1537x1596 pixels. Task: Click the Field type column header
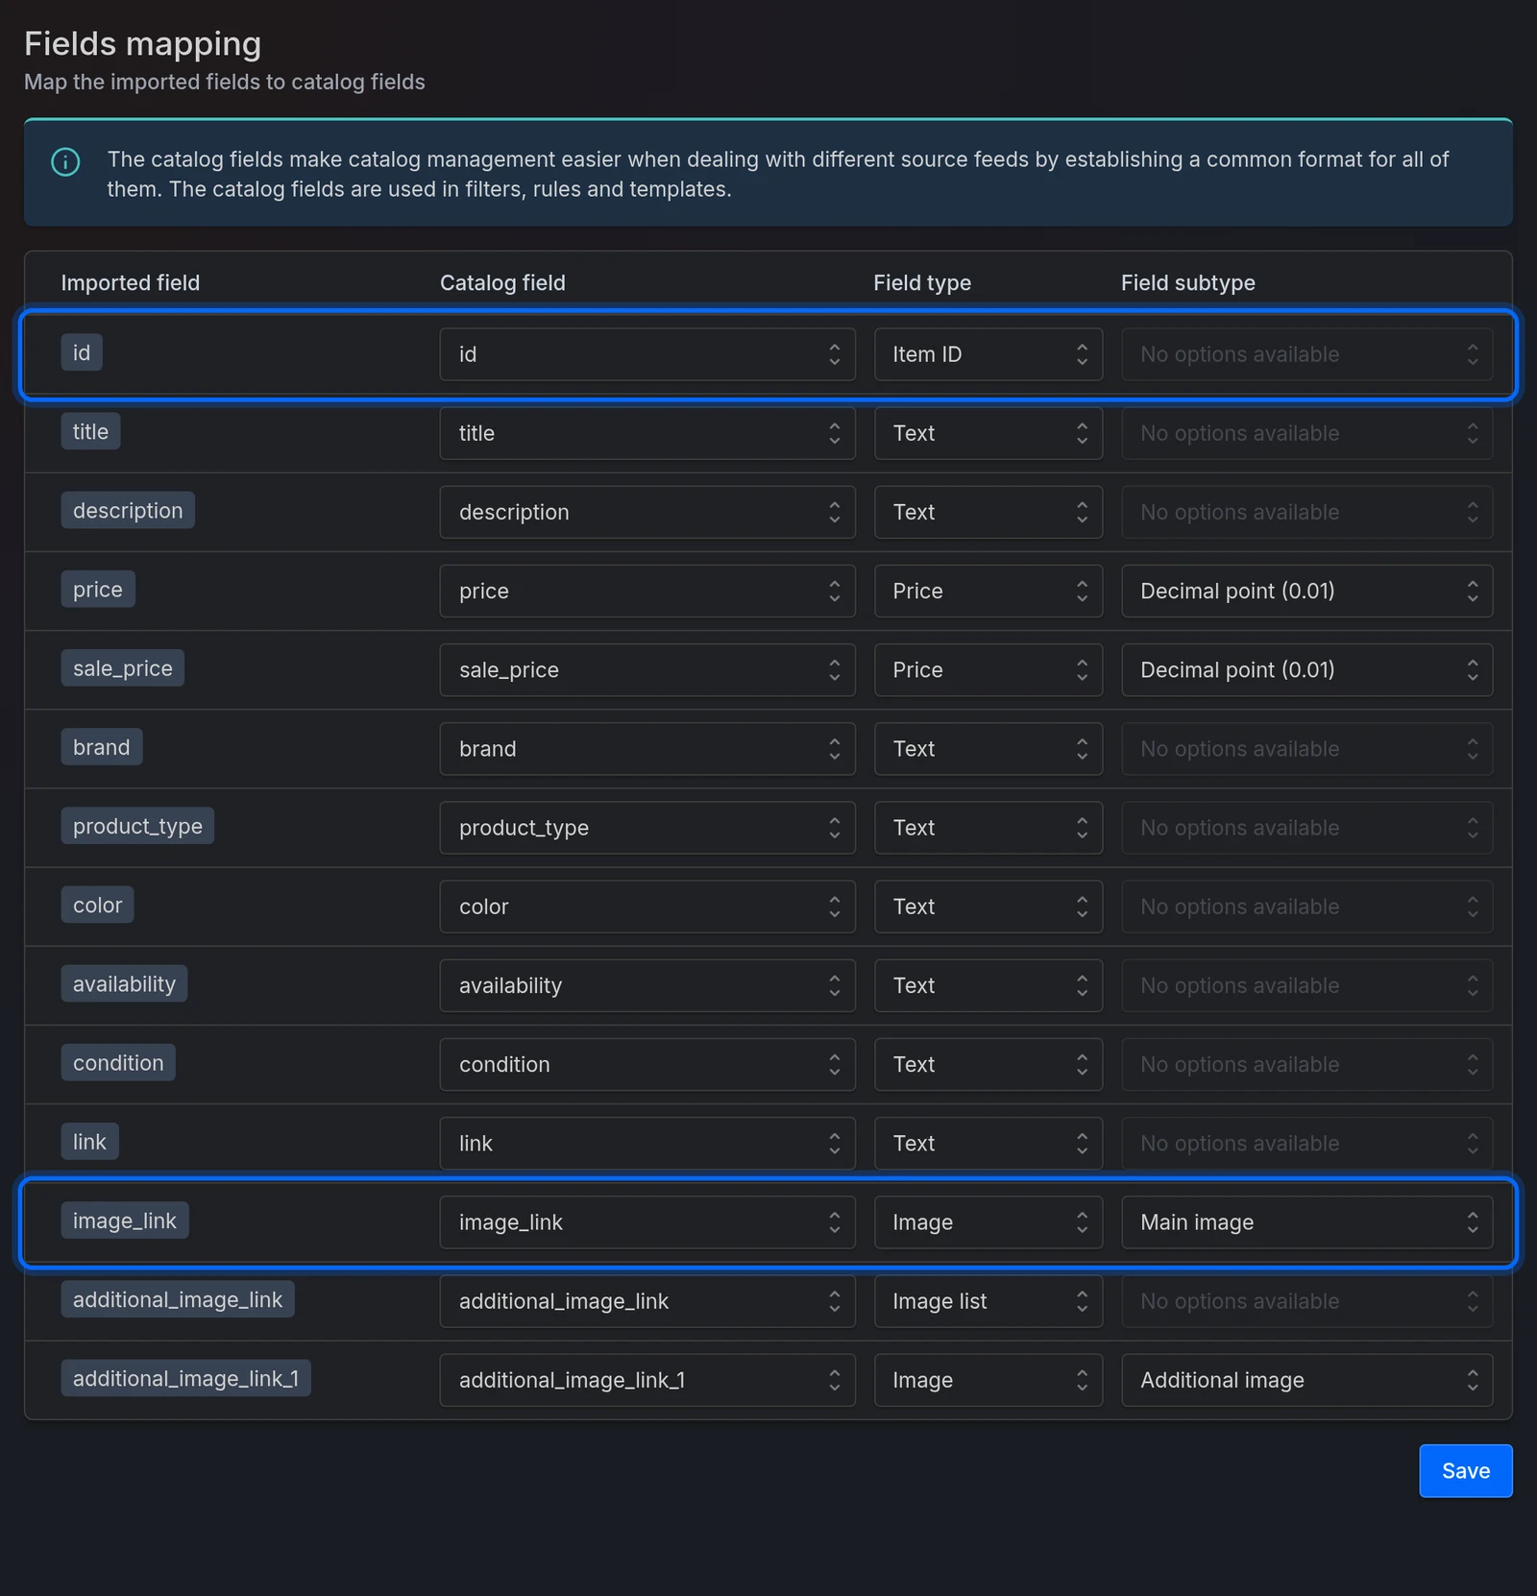pyautogui.click(x=922, y=282)
